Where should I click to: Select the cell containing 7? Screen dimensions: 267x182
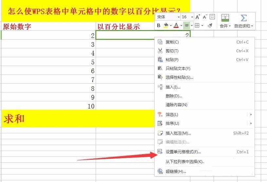[x=48, y=79]
